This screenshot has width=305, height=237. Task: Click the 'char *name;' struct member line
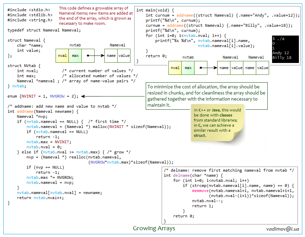coord(30,45)
